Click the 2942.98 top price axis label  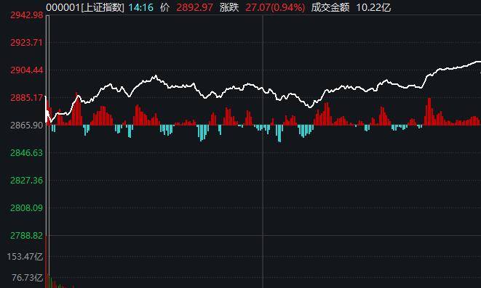coord(27,15)
